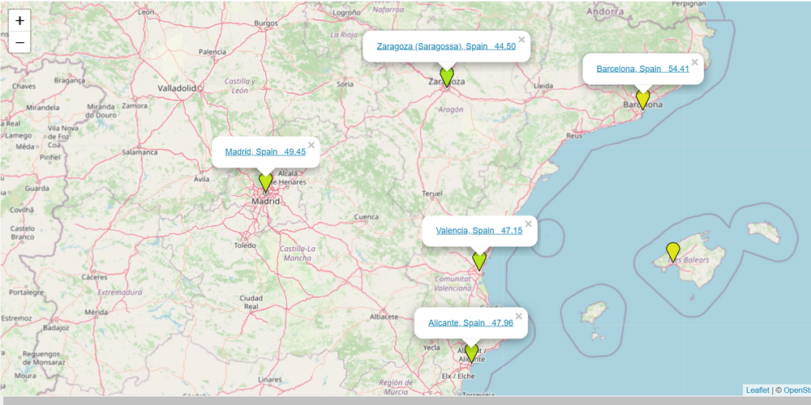
Task: Click the Valladolid city label
Action: tap(177, 88)
